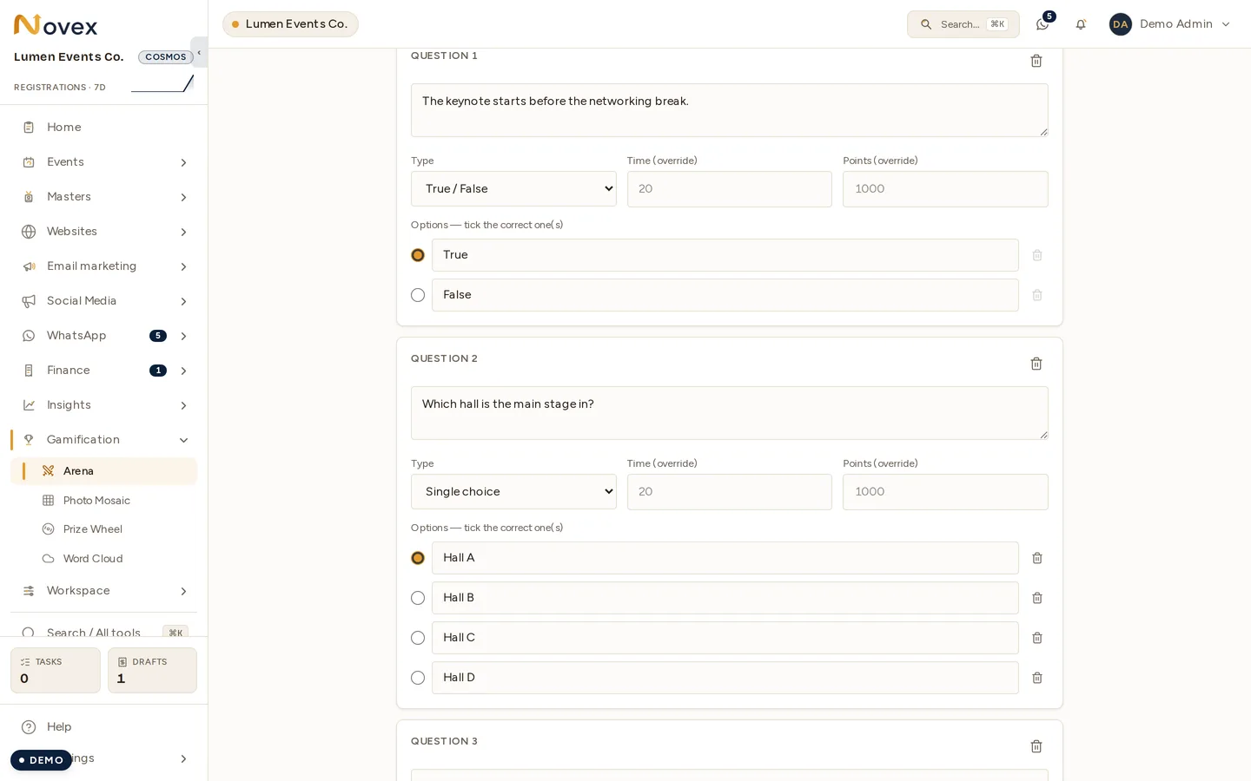Open Question 2 Type dropdown
1251x781 pixels.
[x=513, y=492]
